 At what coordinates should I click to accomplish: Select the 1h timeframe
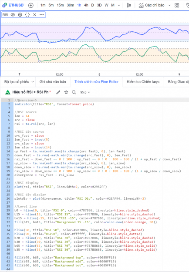pyautogui.click(x=79, y=5)
